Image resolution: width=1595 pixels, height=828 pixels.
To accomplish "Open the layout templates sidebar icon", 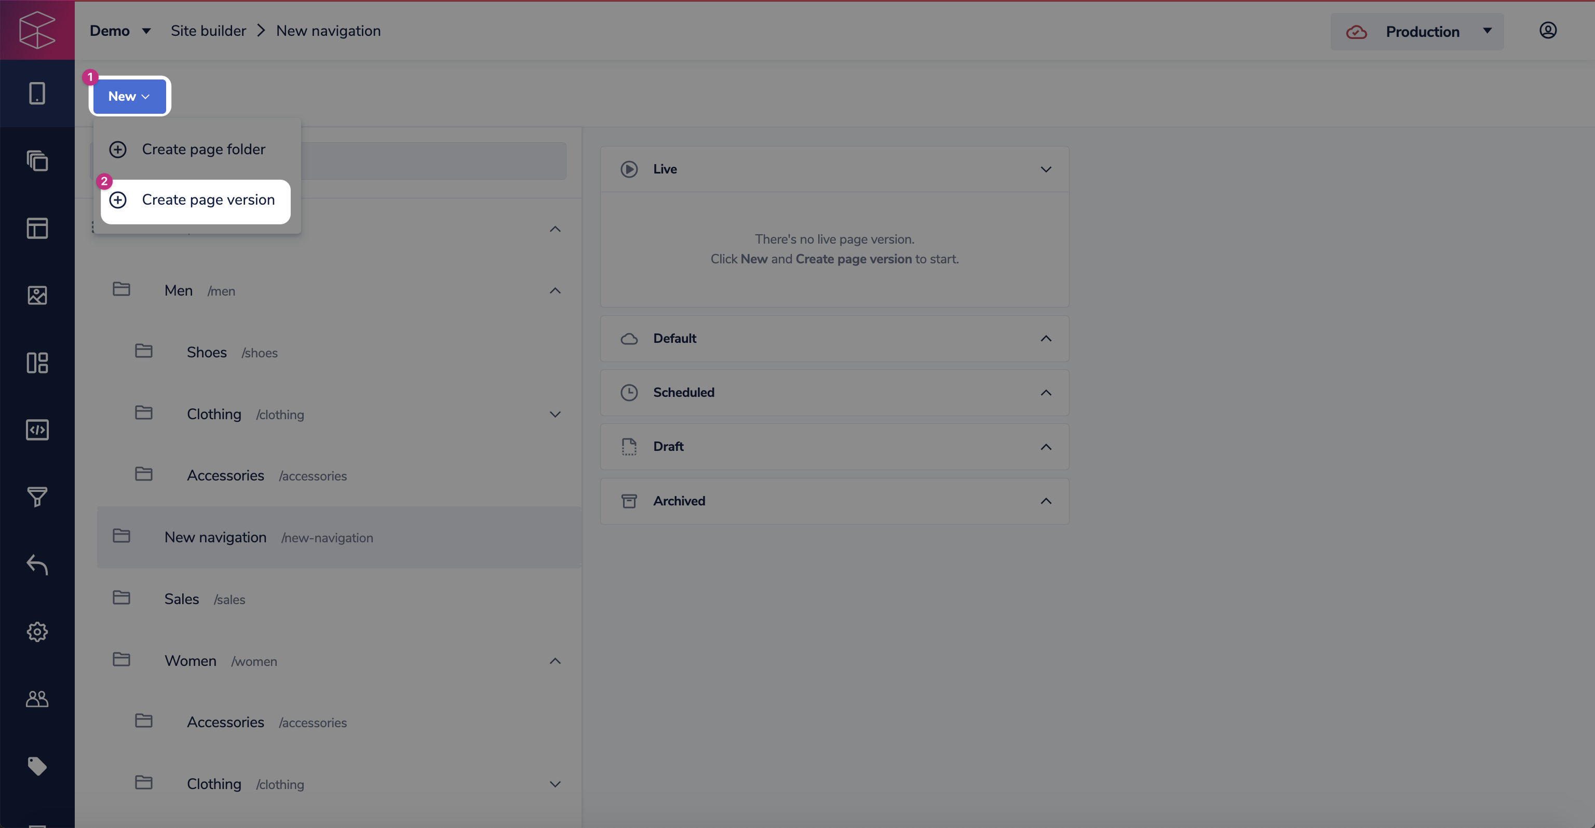I will coord(37,228).
